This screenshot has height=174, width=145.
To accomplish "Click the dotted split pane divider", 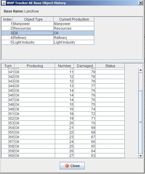I will [x=72, y=62].
